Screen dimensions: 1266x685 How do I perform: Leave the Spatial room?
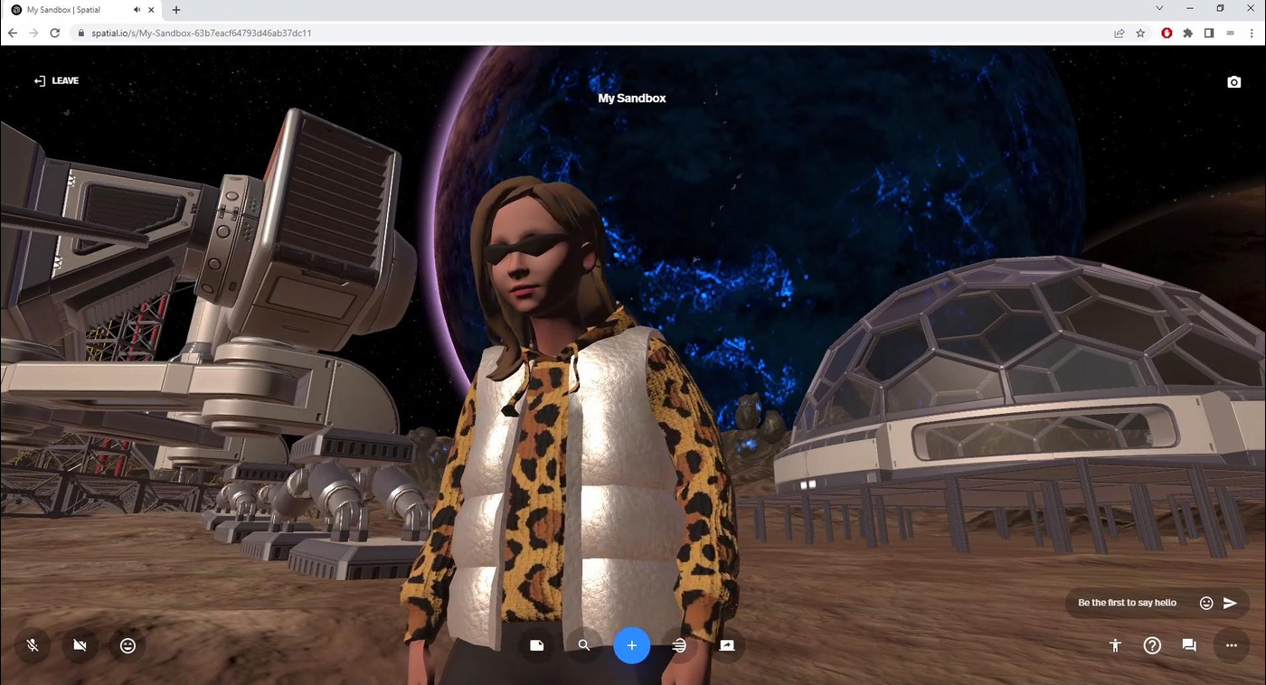tap(56, 80)
